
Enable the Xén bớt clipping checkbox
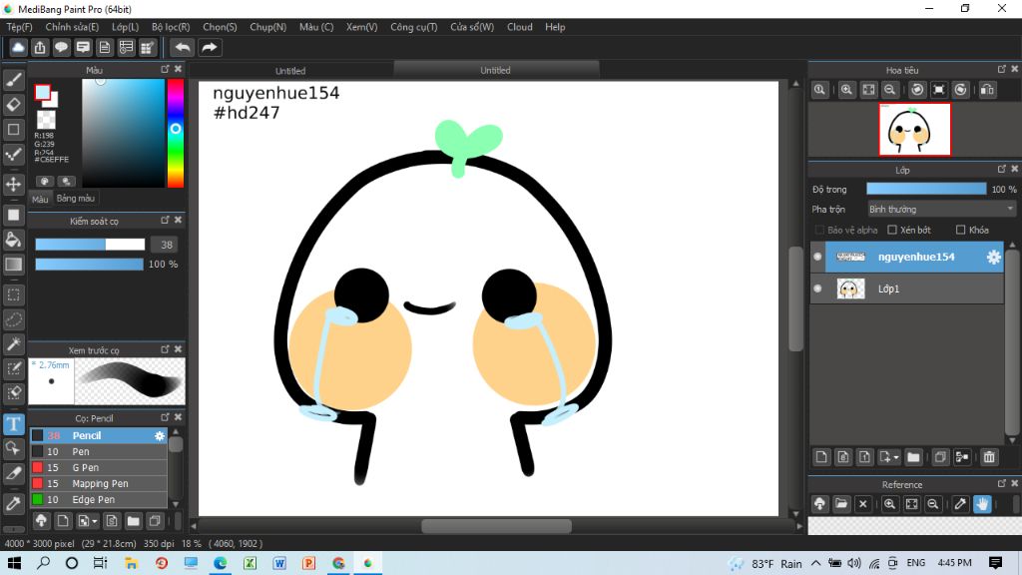(892, 230)
